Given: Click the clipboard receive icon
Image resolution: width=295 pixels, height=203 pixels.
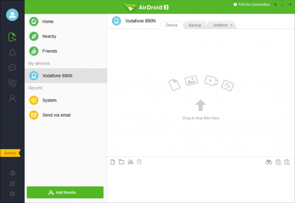Looking at the screenshot, I should coord(287,162).
